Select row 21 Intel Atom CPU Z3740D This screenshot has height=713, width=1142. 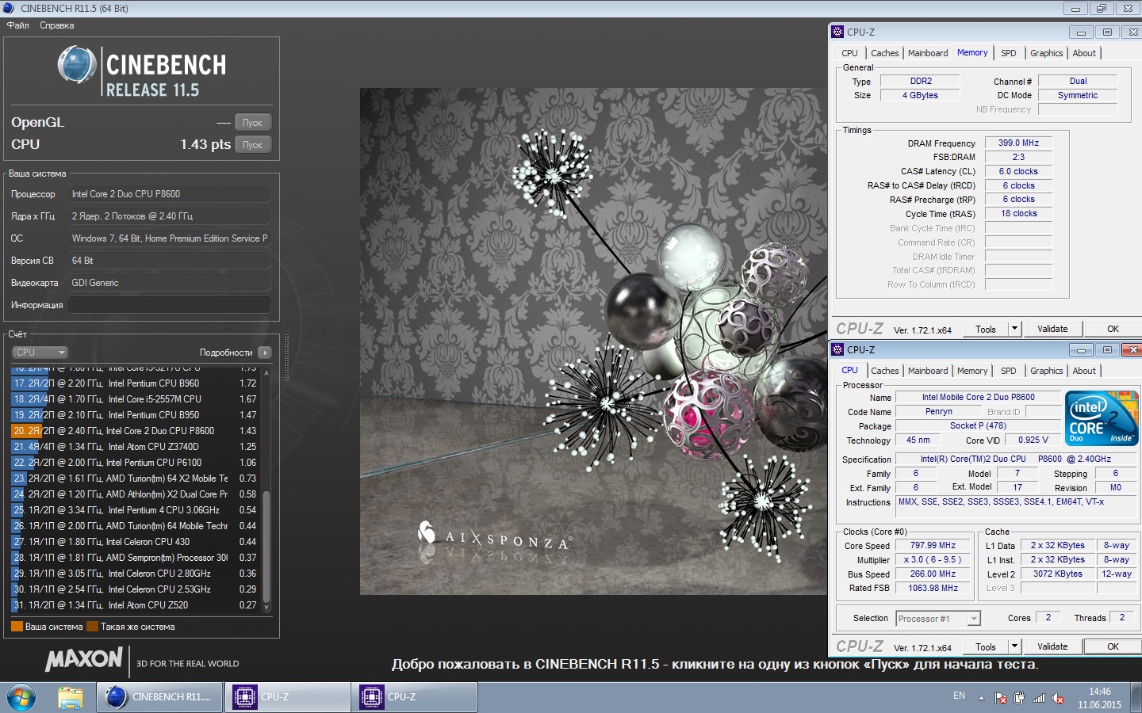(135, 447)
